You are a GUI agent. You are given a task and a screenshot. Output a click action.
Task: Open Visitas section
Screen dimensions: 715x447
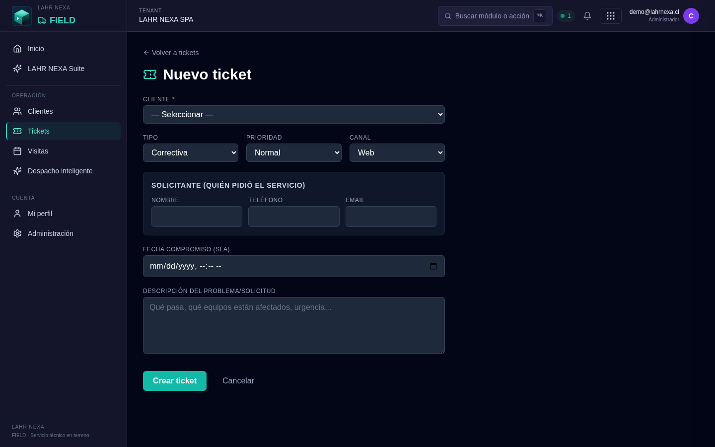point(63,151)
